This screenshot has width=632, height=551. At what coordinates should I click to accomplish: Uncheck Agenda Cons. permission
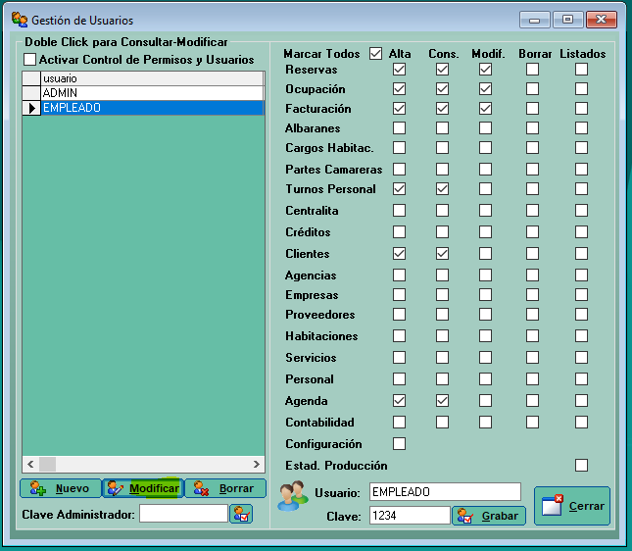442,401
